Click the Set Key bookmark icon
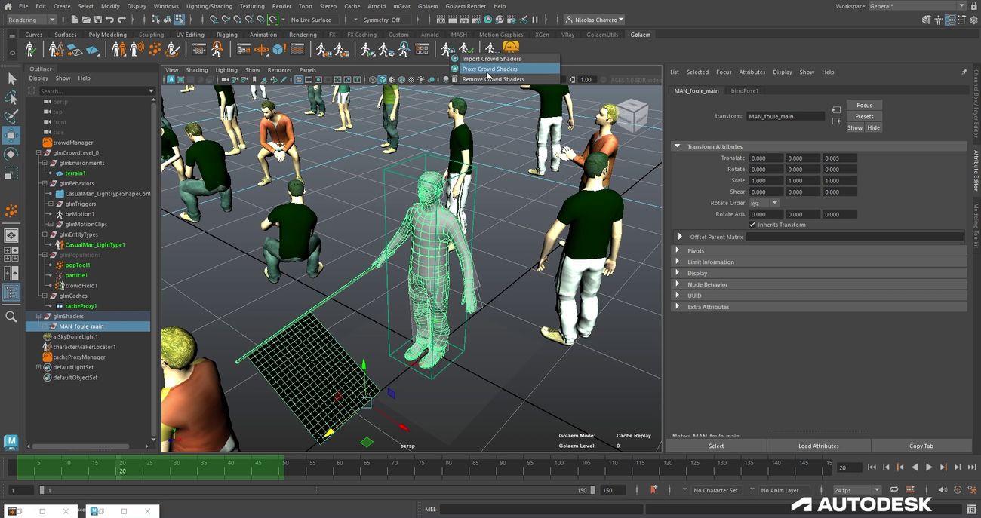This screenshot has height=518, width=981. pyautogui.click(x=653, y=489)
